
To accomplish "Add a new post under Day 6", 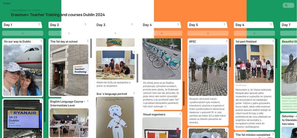I will [254, 33].
